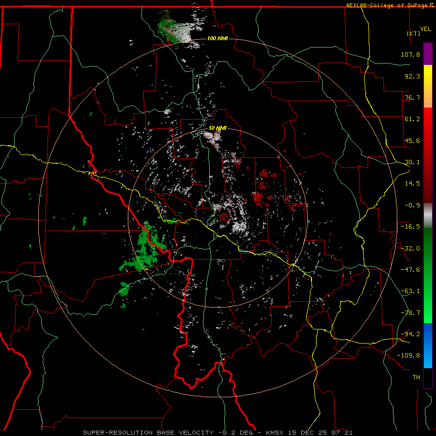The width and height of the screenshot is (436, 436).
Task: Click the -16.5 legend value
Action: (x=410, y=227)
